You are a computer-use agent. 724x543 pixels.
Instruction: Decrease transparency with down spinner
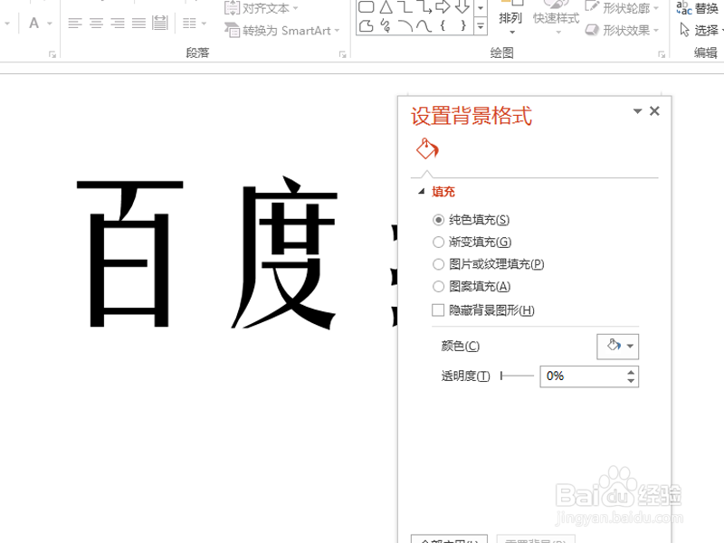(x=631, y=381)
